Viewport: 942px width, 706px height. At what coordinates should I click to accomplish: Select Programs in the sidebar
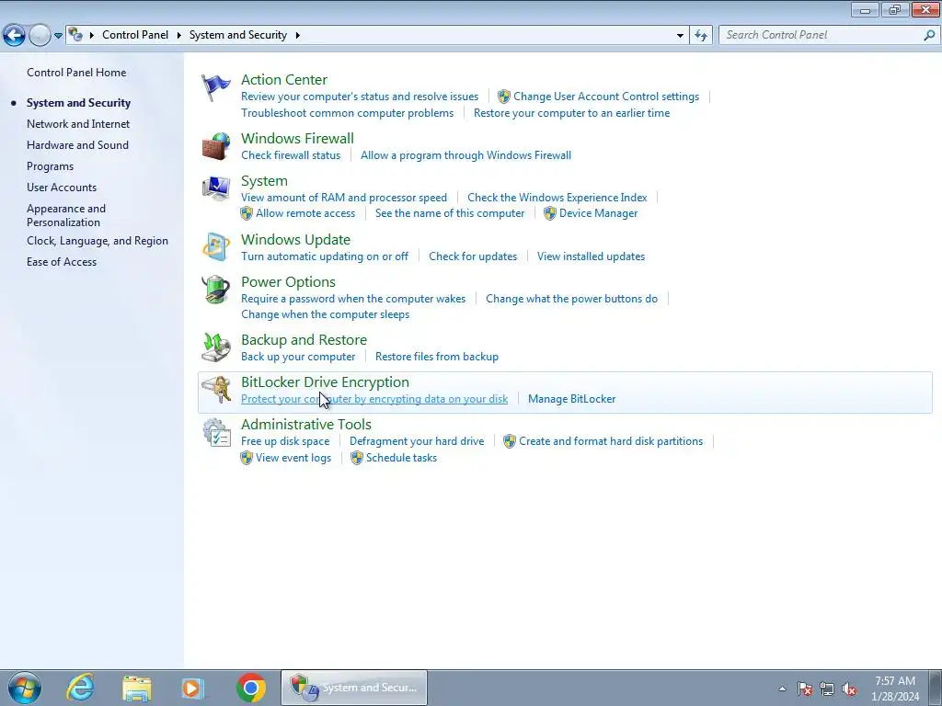click(50, 166)
